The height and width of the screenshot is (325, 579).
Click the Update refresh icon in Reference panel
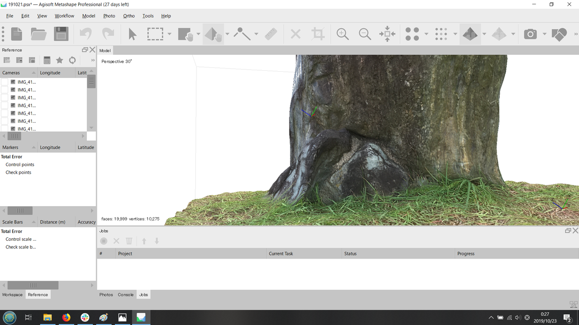coord(72,60)
